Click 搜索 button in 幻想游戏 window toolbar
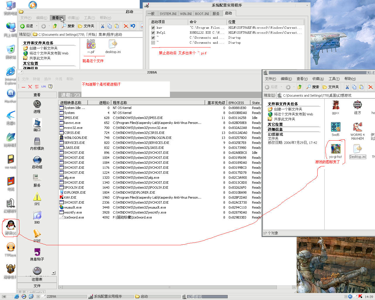 point(313,87)
